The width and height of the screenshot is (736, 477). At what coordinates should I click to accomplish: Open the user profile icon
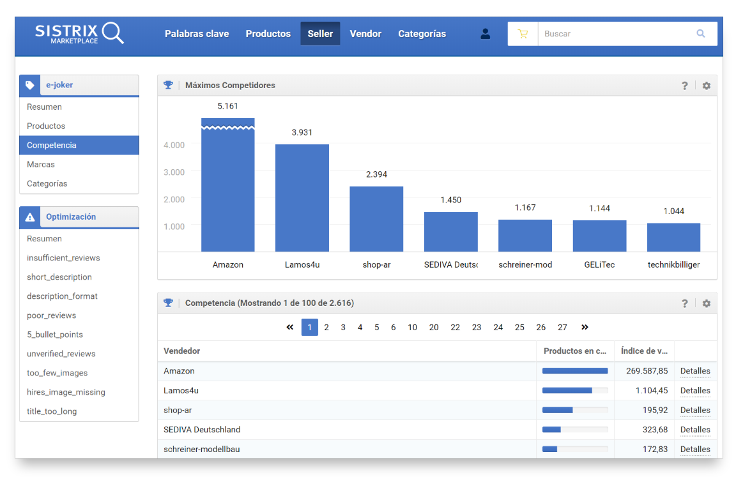(485, 34)
